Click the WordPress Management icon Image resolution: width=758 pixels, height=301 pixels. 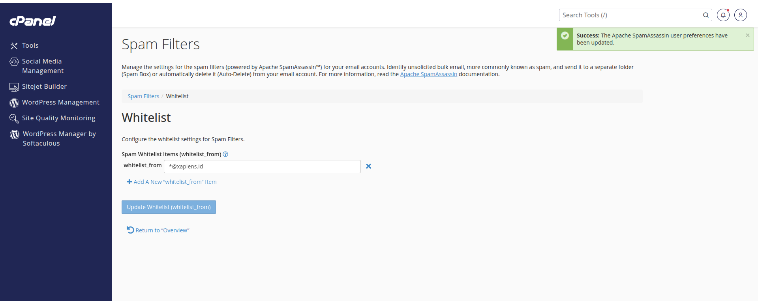(x=14, y=103)
